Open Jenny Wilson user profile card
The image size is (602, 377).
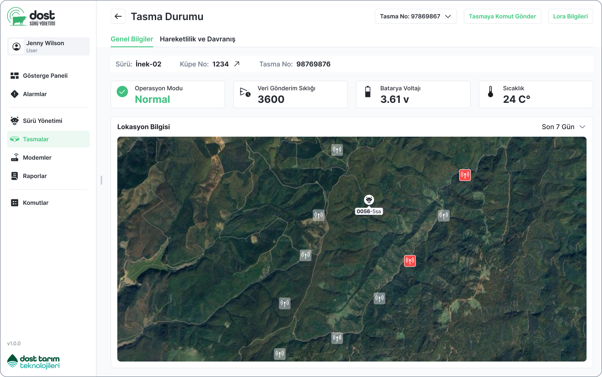[x=48, y=46]
